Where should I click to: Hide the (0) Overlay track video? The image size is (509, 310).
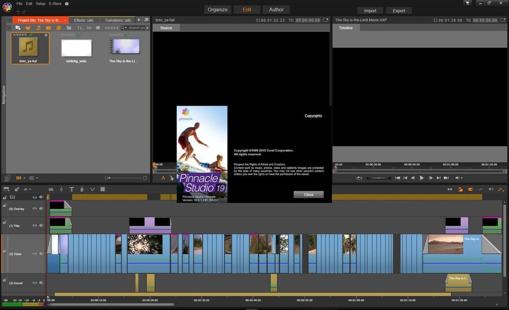(35, 209)
